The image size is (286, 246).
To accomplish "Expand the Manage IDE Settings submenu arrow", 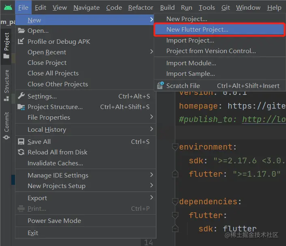I will tap(151, 175).
